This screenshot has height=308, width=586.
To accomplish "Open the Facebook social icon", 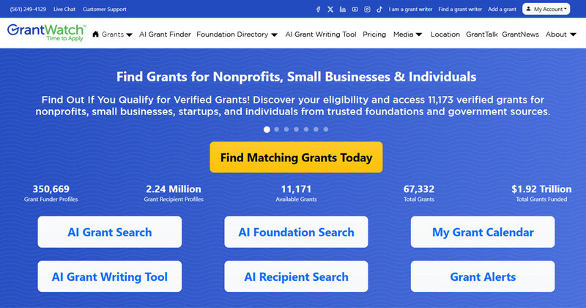I will (318, 10).
